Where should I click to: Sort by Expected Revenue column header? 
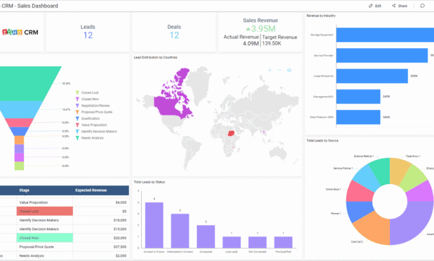click(91, 190)
